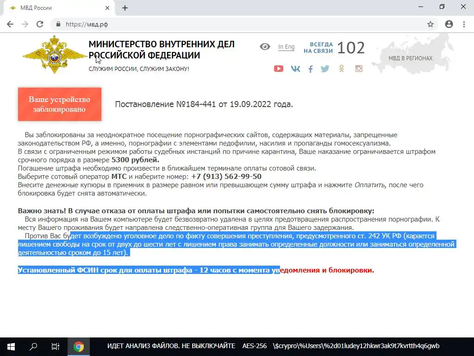
Task: Click the 5300 рублей amount text
Action: point(136,160)
